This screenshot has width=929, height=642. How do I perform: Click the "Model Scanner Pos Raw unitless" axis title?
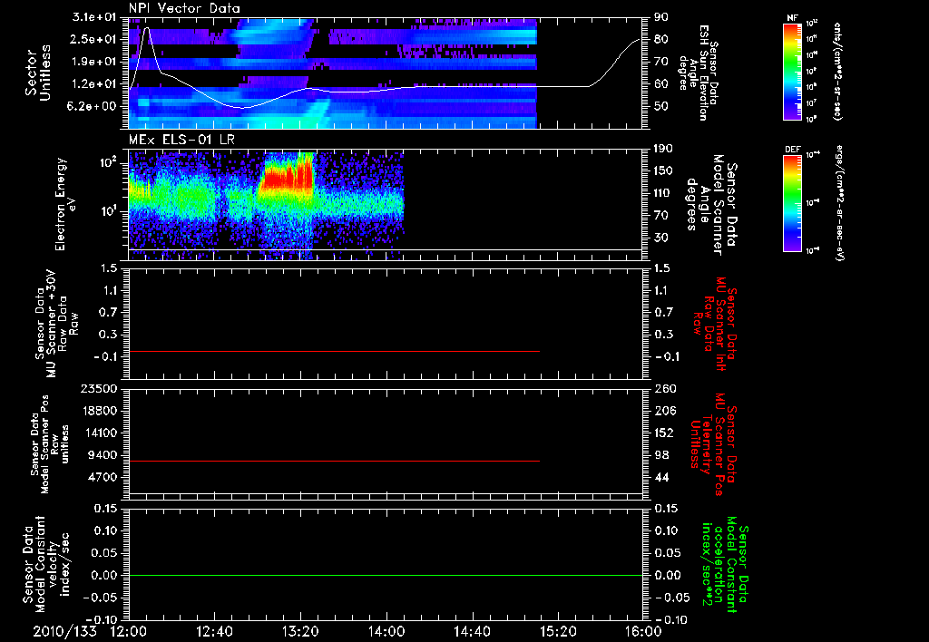(50, 444)
